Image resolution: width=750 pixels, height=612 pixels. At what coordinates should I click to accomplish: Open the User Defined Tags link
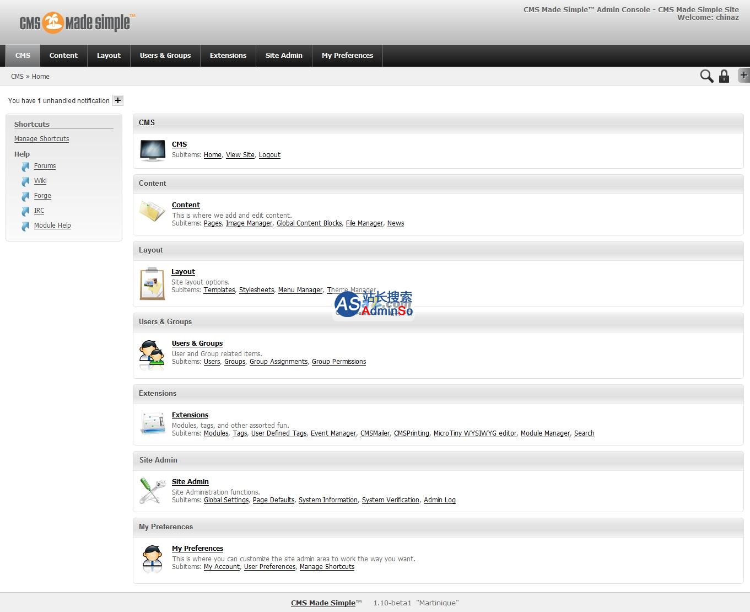[x=279, y=433]
